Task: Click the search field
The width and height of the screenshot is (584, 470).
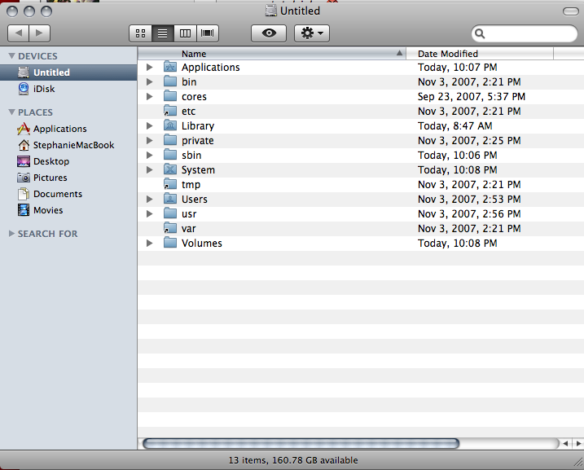Action: 524,34
